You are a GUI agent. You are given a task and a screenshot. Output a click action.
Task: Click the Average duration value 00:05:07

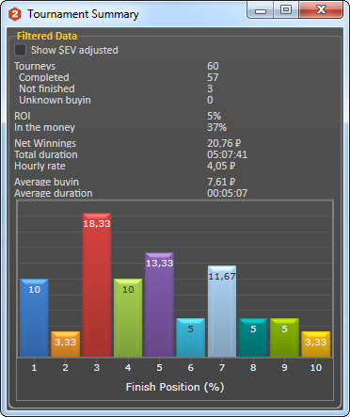pyautogui.click(x=228, y=193)
